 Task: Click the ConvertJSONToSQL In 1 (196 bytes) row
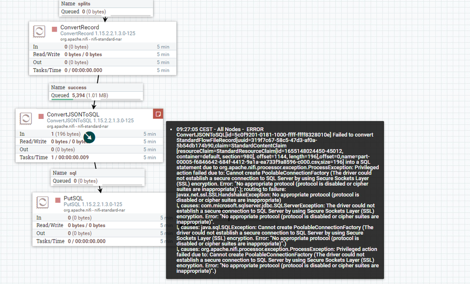89,134
